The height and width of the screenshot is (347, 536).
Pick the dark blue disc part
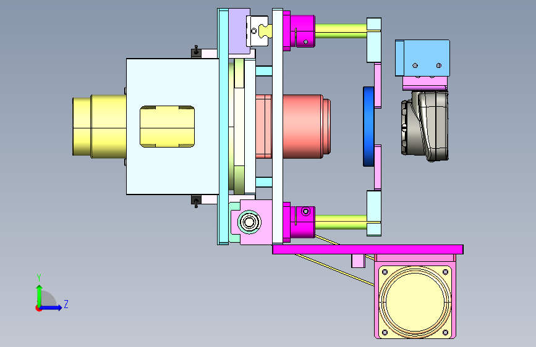point(368,127)
